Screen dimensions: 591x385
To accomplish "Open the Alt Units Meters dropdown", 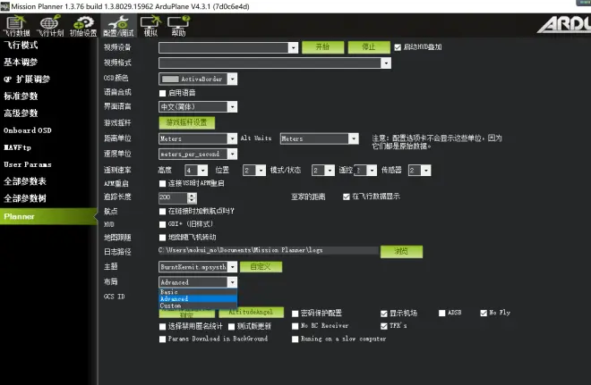I will click(x=320, y=138).
